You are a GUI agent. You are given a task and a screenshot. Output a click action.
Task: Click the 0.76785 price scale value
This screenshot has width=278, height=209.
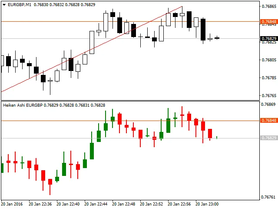(269, 78)
